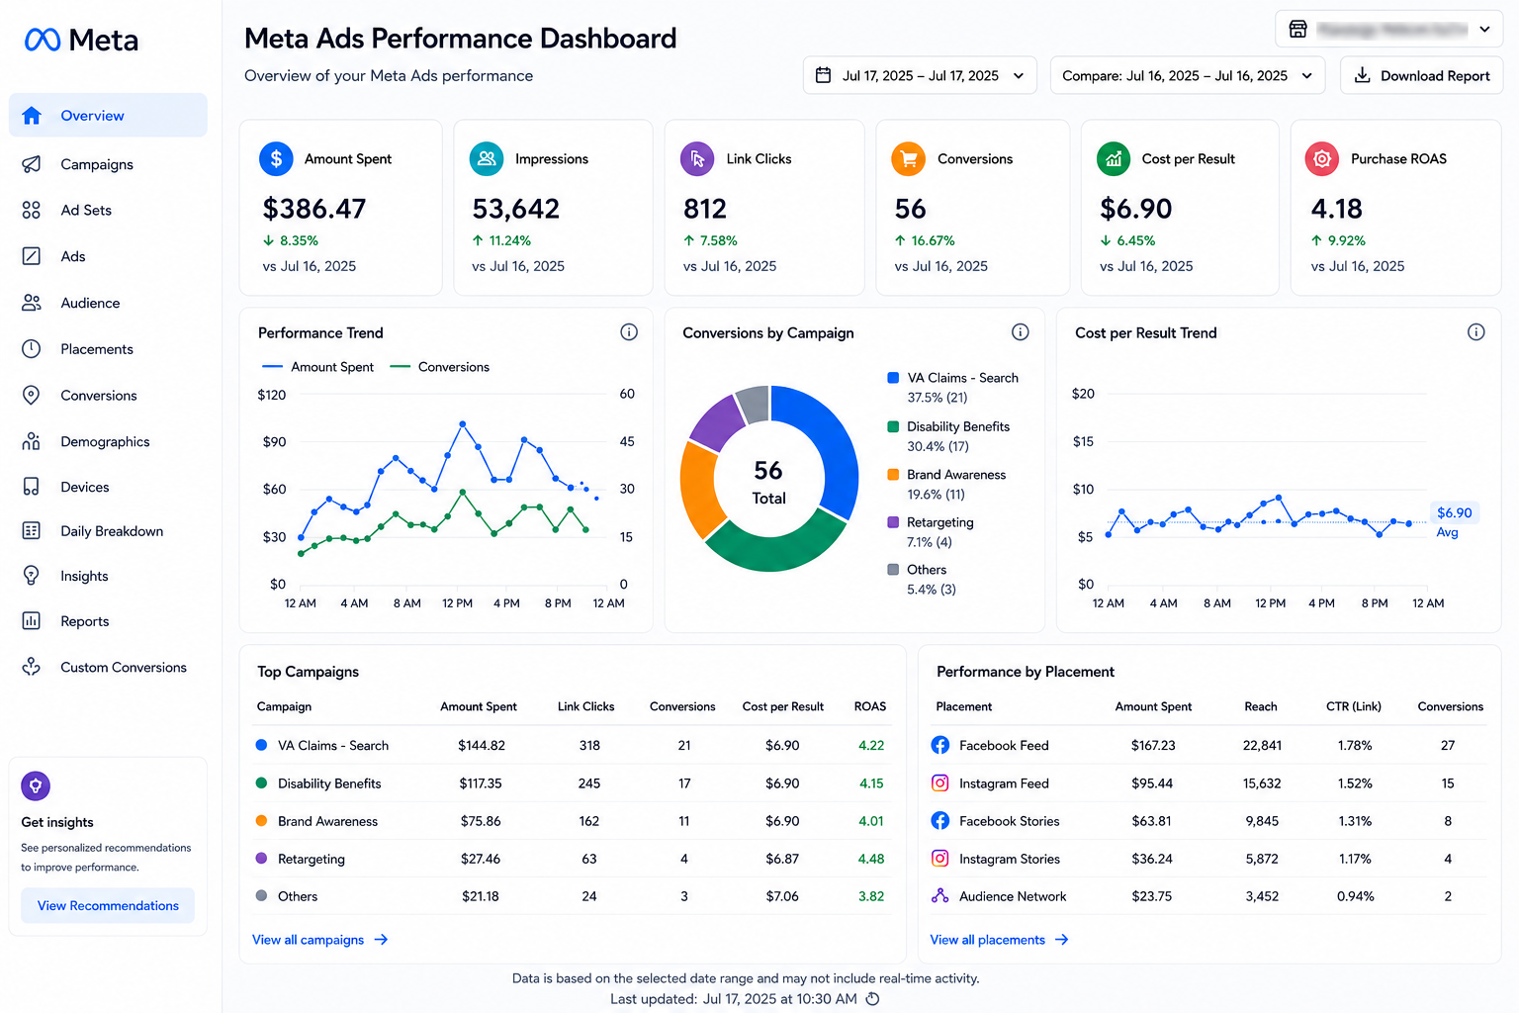Image resolution: width=1519 pixels, height=1013 pixels.
Task: Click the Instagram Stories placement name
Action: click(x=1010, y=859)
